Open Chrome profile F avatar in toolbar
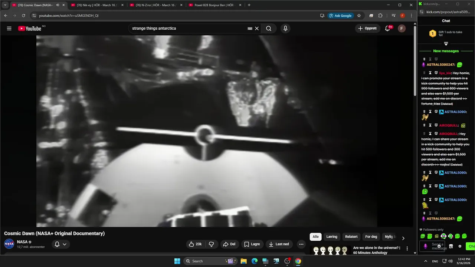This screenshot has height=267, width=475. pos(402,16)
